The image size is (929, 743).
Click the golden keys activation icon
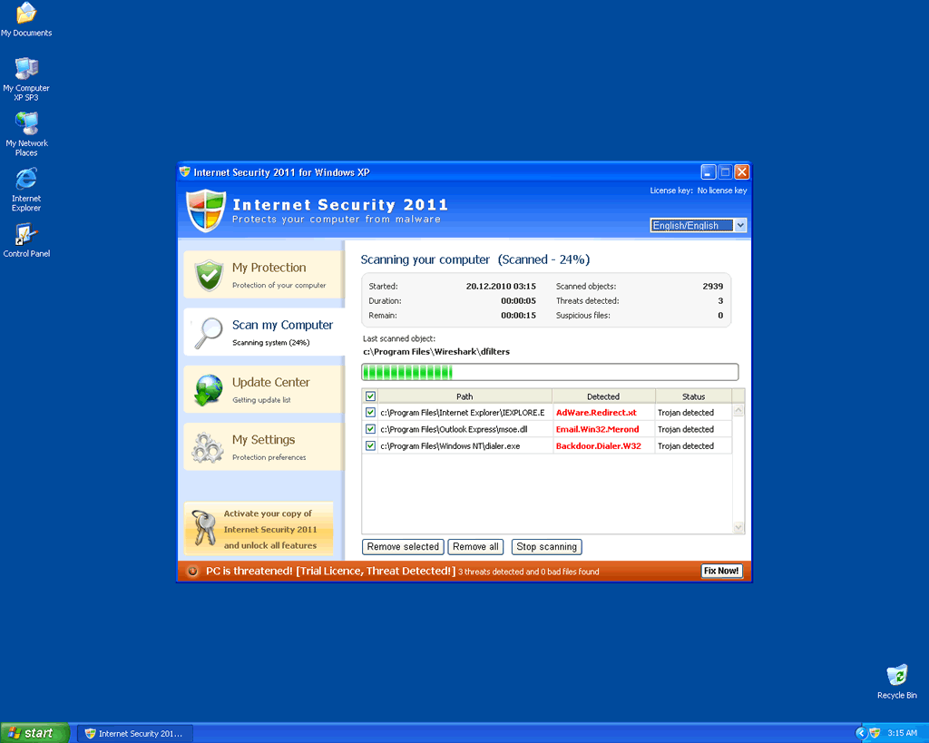(x=203, y=527)
